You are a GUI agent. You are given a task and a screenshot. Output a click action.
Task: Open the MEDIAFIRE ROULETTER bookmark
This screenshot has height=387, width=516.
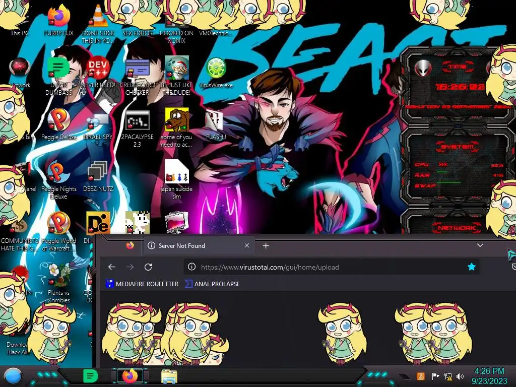142,284
